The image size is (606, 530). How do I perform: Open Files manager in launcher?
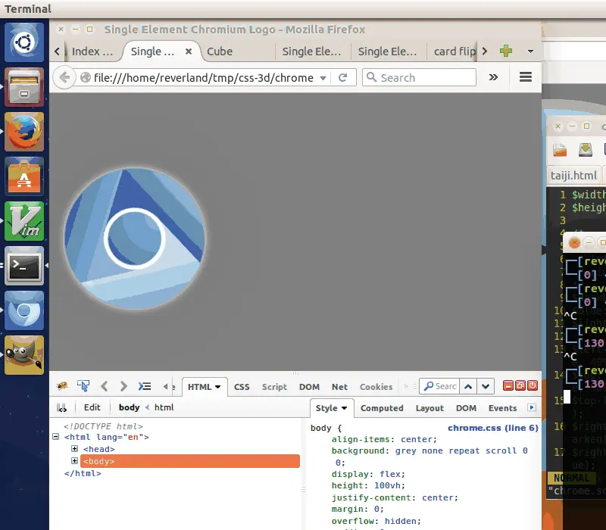pos(24,87)
